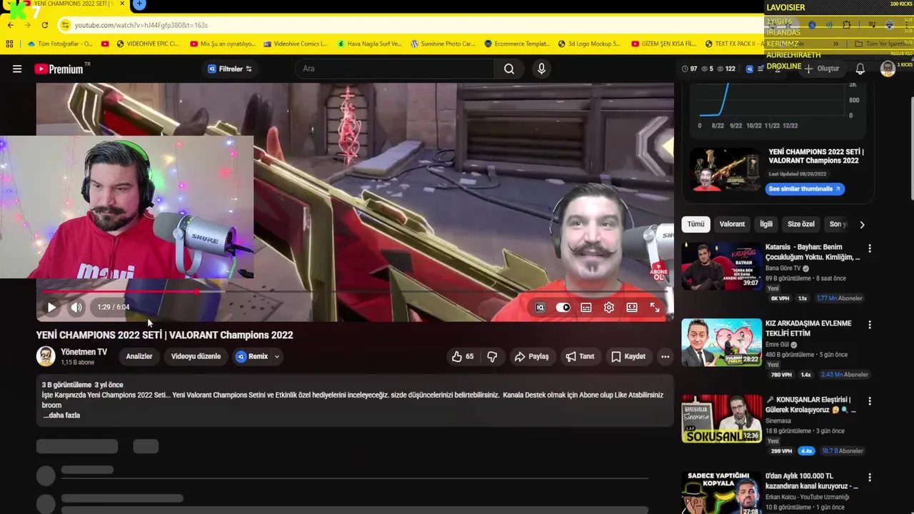Open Hava Nagila Surf Ve... bookmark

pyautogui.click(x=369, y=44)
